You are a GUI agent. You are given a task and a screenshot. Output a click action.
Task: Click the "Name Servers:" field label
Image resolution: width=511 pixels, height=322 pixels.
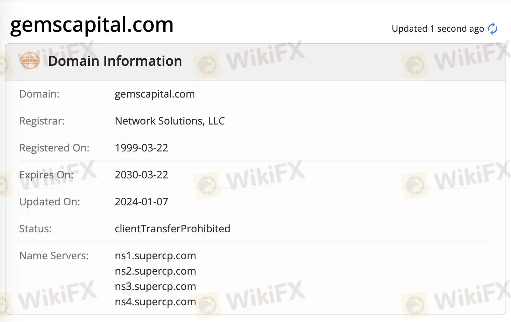pos(54,255)
